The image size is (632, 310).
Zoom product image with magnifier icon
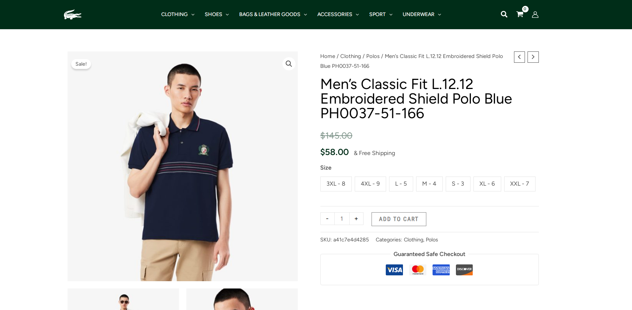coord(289,64)
